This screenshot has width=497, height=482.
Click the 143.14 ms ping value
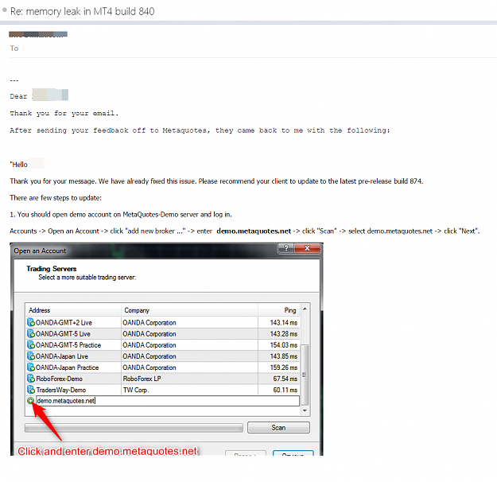(x=284, y=322)
